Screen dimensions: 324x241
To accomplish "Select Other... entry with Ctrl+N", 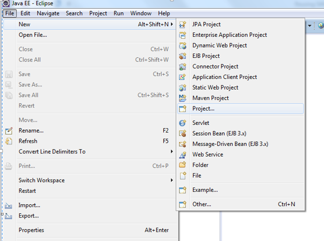I will (x=240, y=204).
